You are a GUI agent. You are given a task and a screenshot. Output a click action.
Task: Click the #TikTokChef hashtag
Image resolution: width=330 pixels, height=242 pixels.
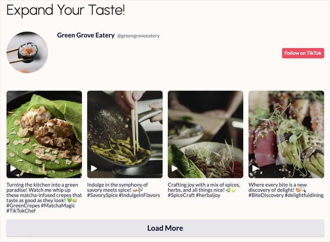[22, 210]
